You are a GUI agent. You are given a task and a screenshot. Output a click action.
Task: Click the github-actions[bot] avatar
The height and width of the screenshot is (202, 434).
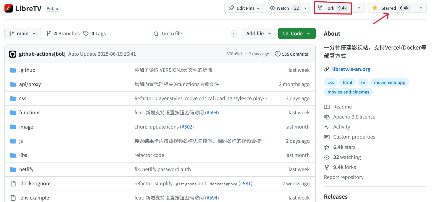(13, 54)
